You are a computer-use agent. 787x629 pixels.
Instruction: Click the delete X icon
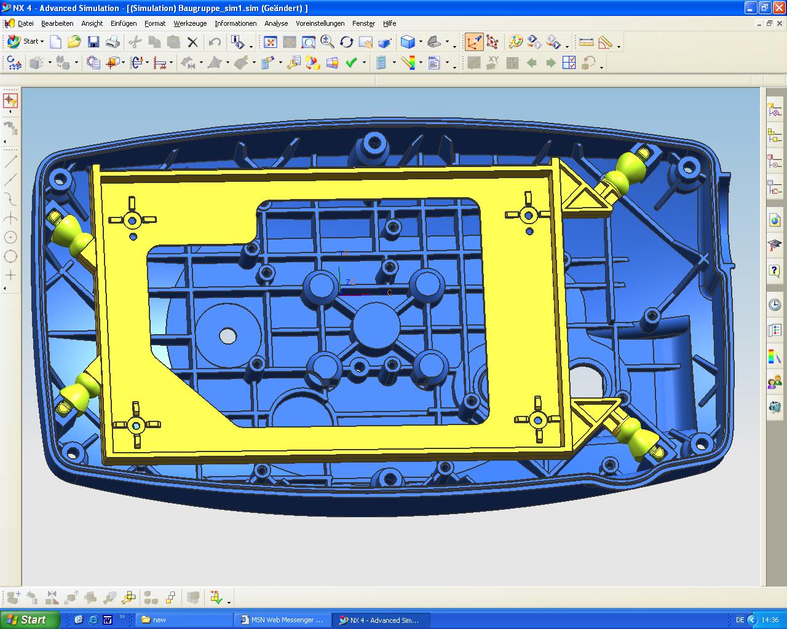(192, 42)
